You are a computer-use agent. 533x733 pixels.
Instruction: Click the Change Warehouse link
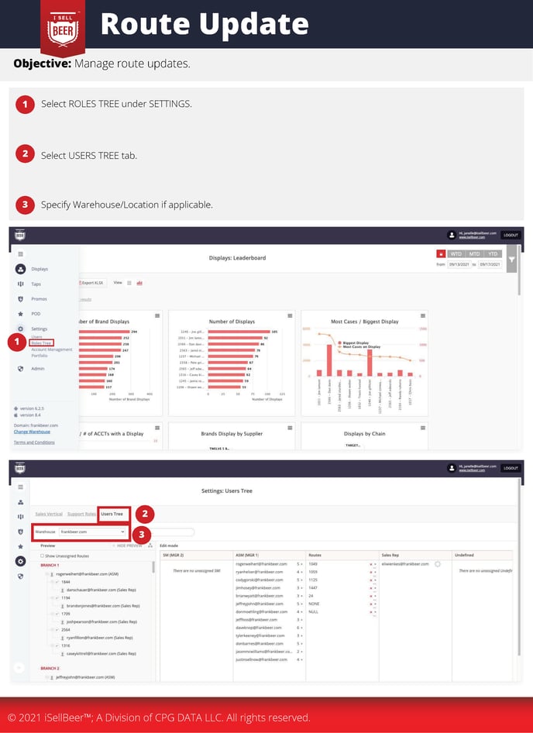[x=32, y=432]
